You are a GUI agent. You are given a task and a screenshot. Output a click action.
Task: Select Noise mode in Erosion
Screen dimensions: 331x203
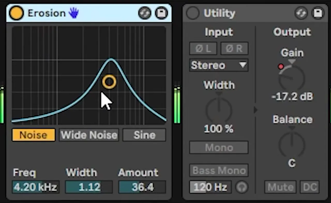pyautogui.click(x=34, y=135)
